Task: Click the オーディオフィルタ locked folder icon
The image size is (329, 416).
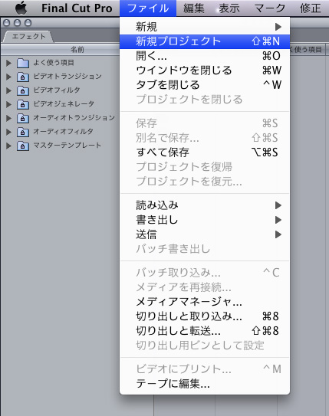Action: [x=23, y=132]
